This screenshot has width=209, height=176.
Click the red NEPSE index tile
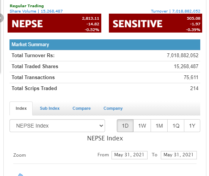54,23
